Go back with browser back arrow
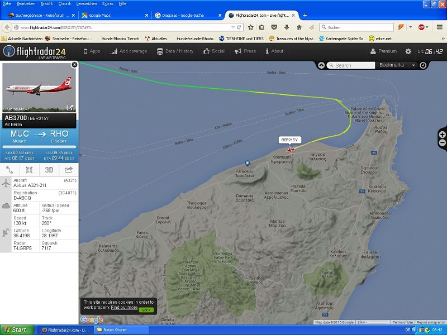Image resolution: width=447 pixels, height=335 pixels. point(7,27)
